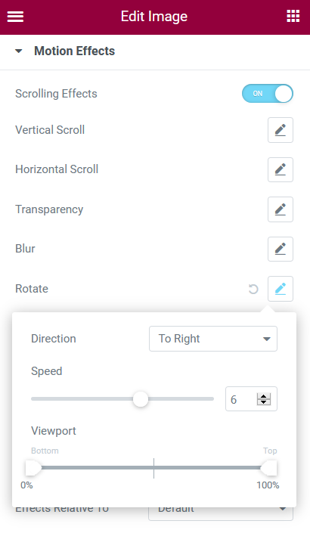
Task: Open the Direction dropdown
Action: pyautogui.click(x=213, y=339)
